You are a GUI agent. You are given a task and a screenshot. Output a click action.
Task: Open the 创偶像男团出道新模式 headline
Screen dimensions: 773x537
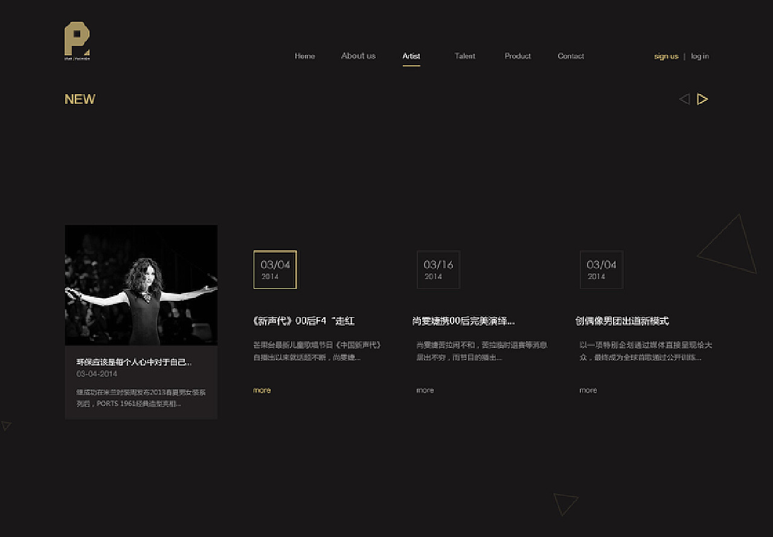point(622,321)
